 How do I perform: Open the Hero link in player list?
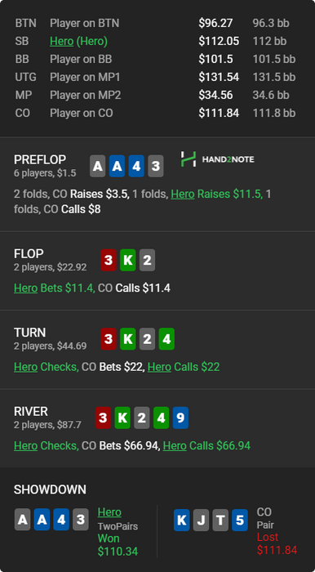[x=61, y=41]
